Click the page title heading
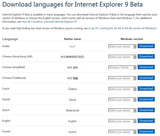The height and width of the screenshot is (136, 160). [73, 4]
